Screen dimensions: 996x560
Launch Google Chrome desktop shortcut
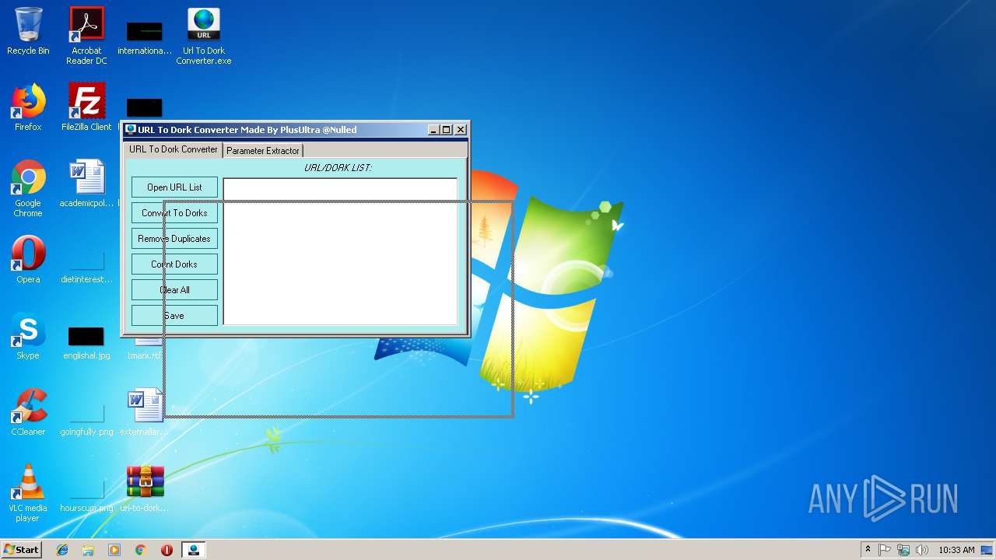(x=28, y=188)
